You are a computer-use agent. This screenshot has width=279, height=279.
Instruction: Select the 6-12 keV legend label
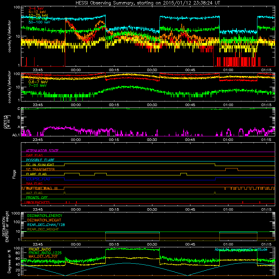(x=37, y=12)
